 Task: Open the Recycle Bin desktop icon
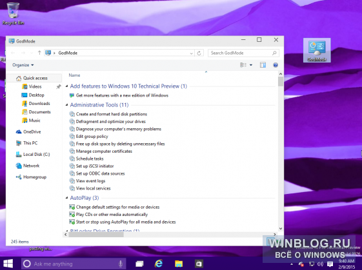pos(13,14)
